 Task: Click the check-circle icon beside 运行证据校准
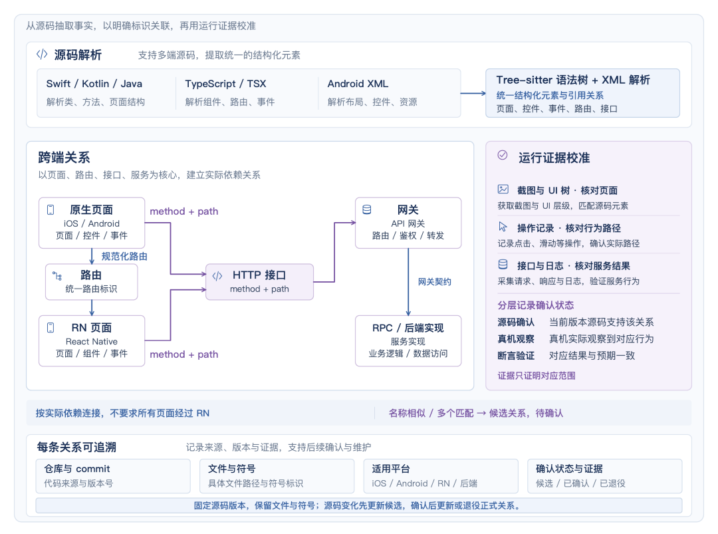[x=503, y=155]
